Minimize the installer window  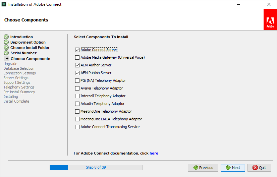pos(238,4)
